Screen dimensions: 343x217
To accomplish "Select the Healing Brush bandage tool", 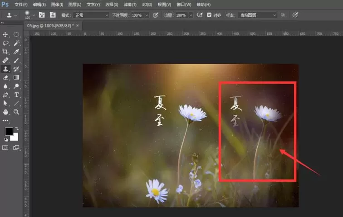I will 5,60.
